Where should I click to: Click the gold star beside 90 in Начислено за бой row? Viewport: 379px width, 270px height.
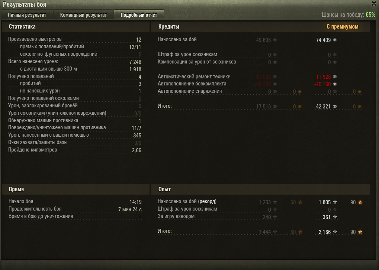pyautogui.click(x=360, y=202)
